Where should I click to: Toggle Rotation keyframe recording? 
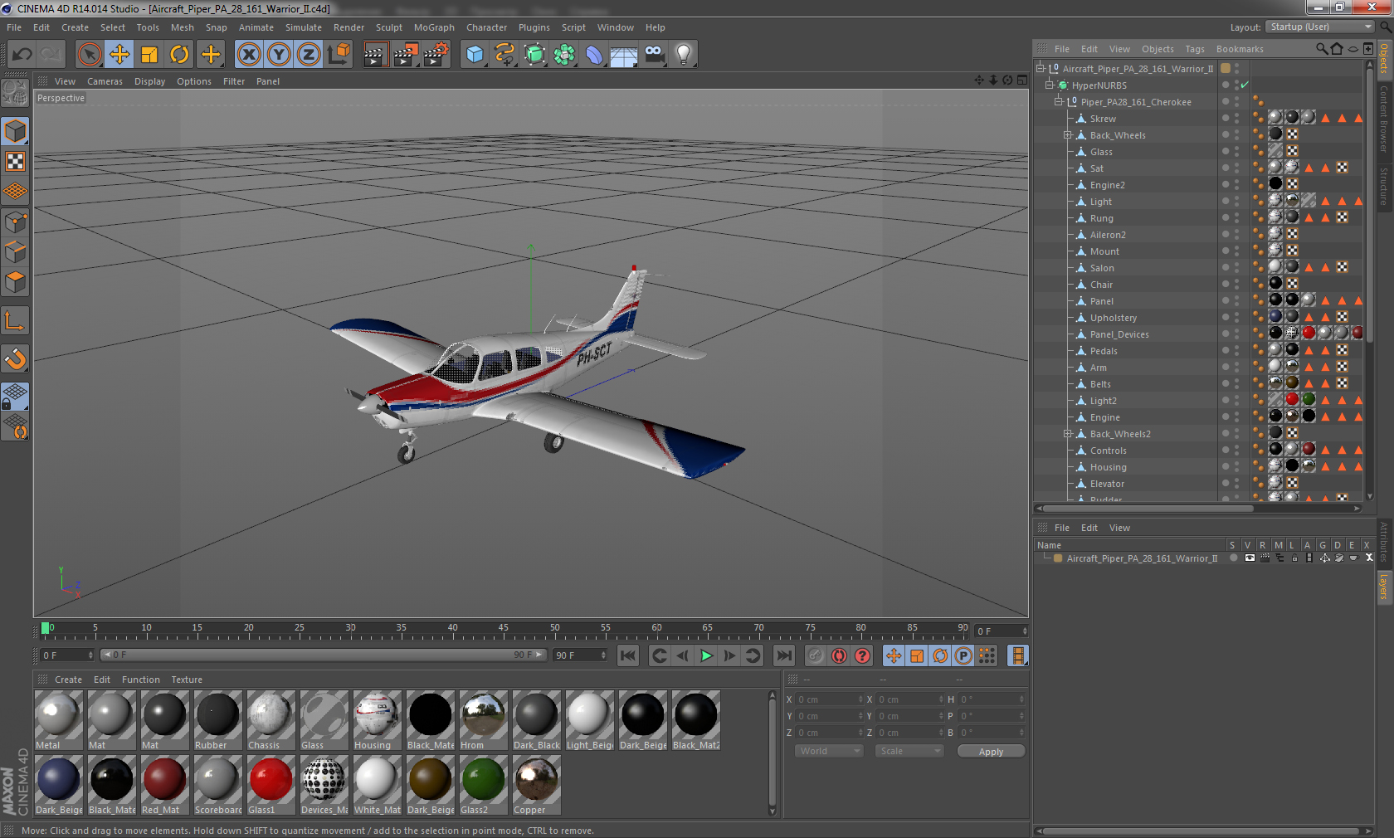click(x=940, y=655)
